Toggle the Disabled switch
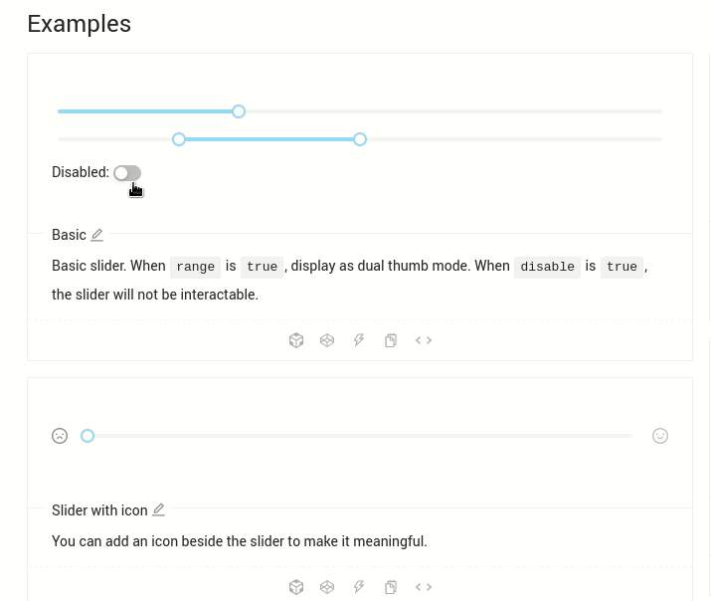 pyautogui.click(x=127, y=173)
